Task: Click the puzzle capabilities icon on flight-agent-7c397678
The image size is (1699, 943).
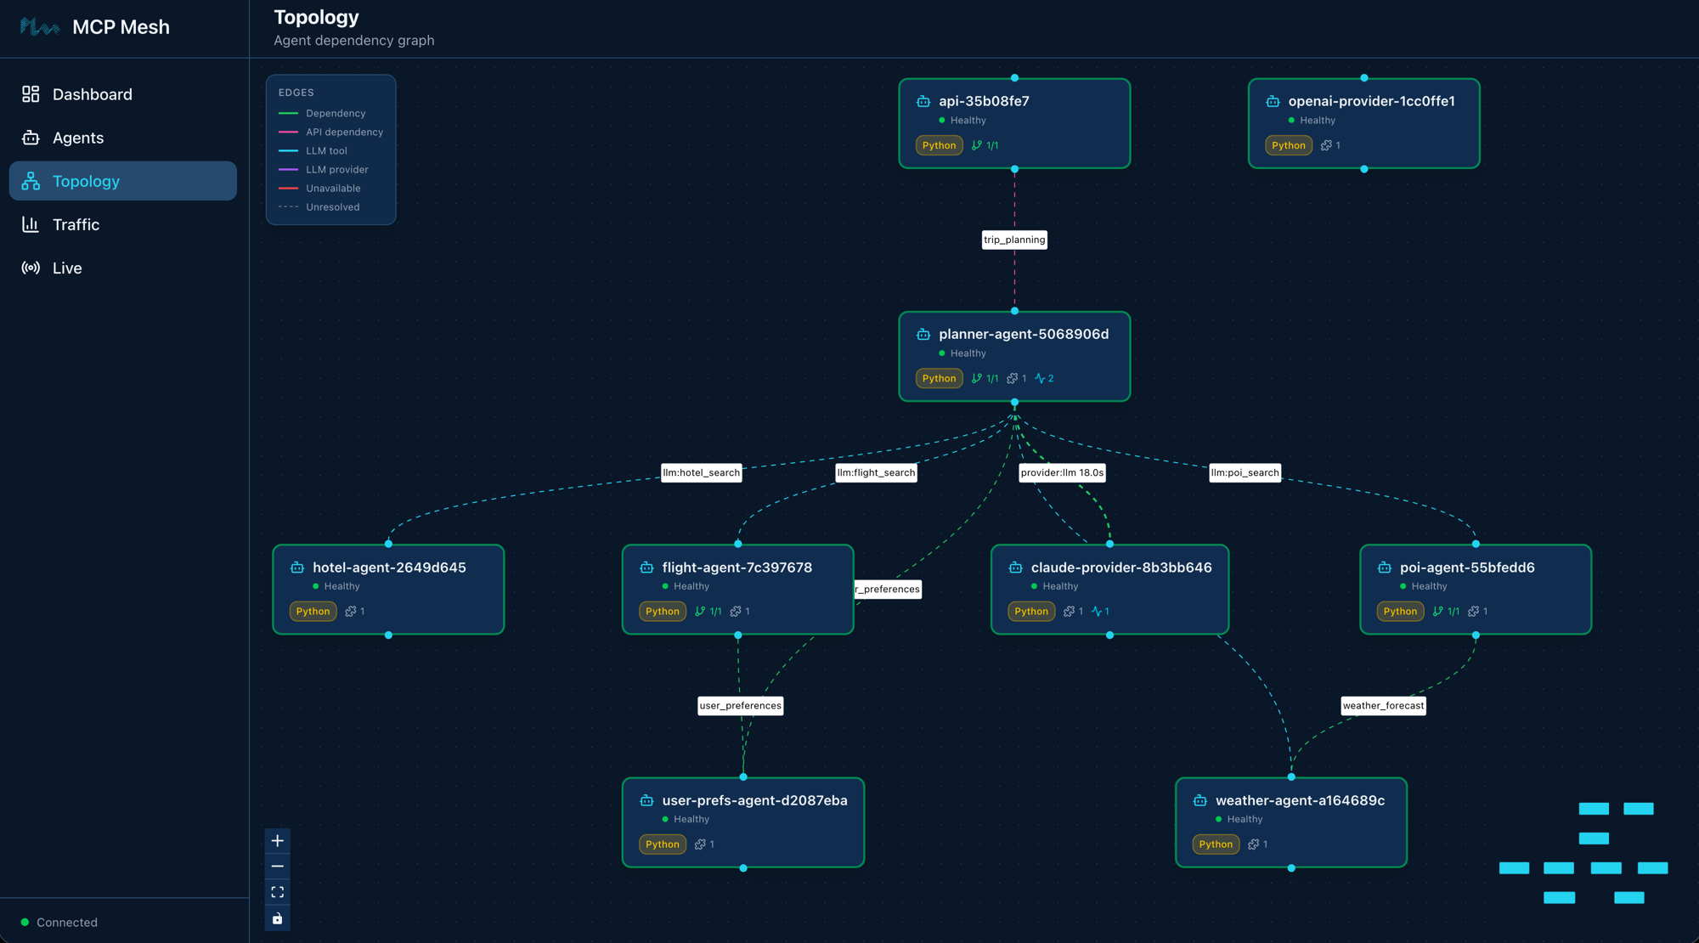Action: click(736, 611)
